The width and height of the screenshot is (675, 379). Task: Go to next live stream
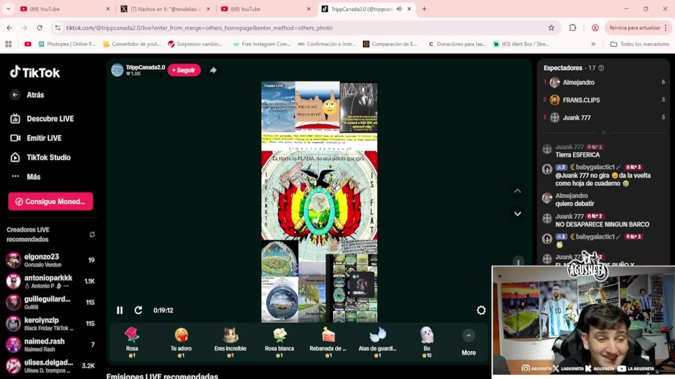click(517, 214)
